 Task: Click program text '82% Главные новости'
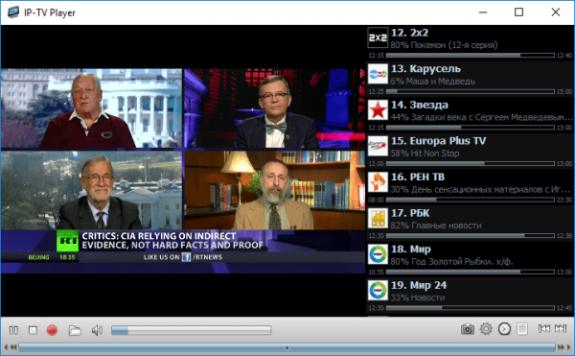point(436,225)
